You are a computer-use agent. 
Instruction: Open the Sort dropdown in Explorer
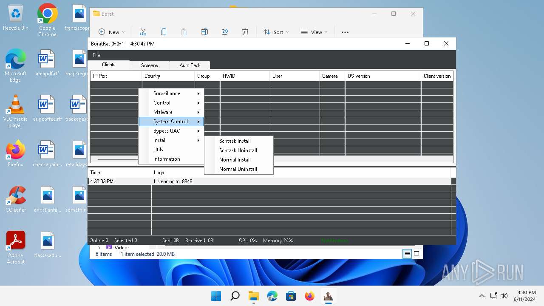276,32
